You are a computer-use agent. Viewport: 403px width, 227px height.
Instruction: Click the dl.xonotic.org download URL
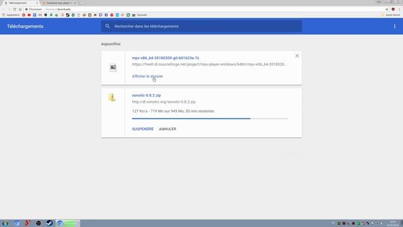coord(164,102)
